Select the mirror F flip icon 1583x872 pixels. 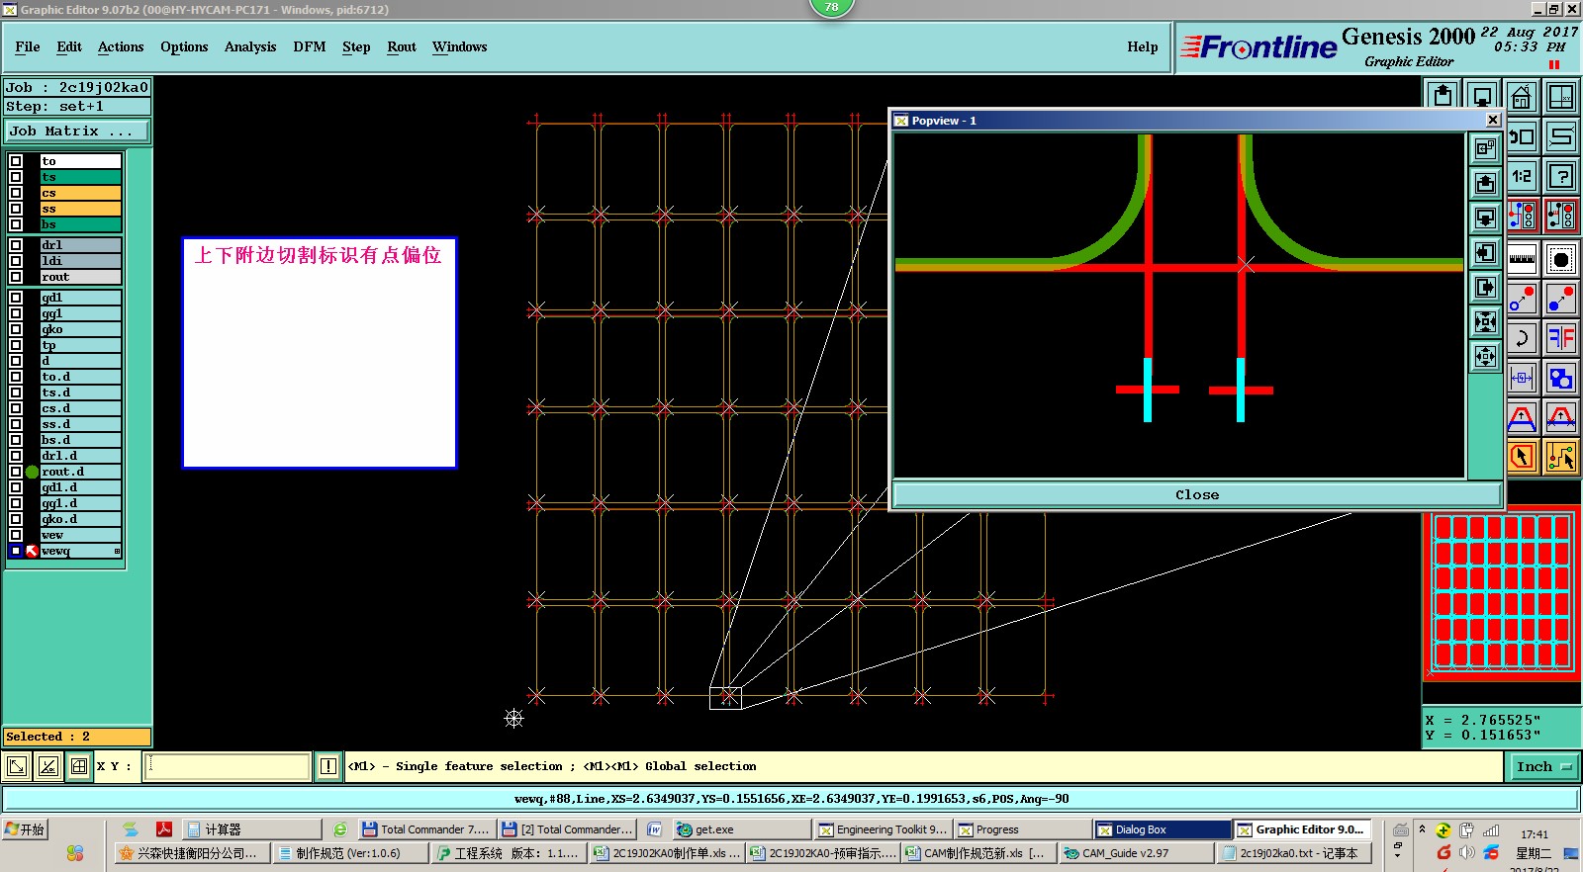(x=1561, y=338)
